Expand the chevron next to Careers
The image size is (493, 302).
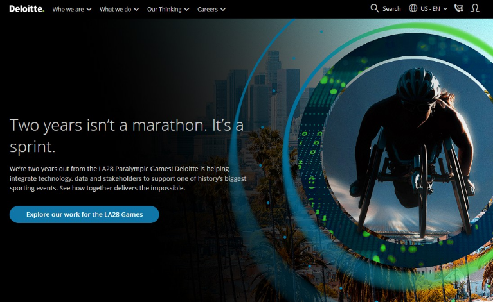[222, 10]
